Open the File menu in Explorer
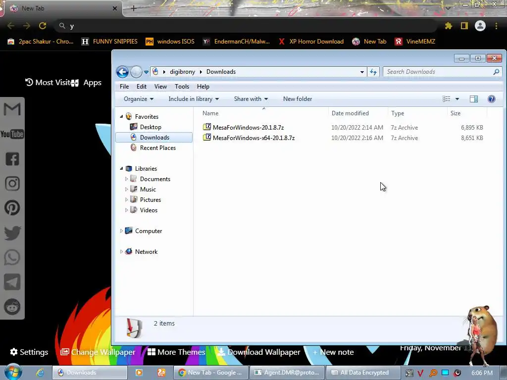 tap(124, 86)
